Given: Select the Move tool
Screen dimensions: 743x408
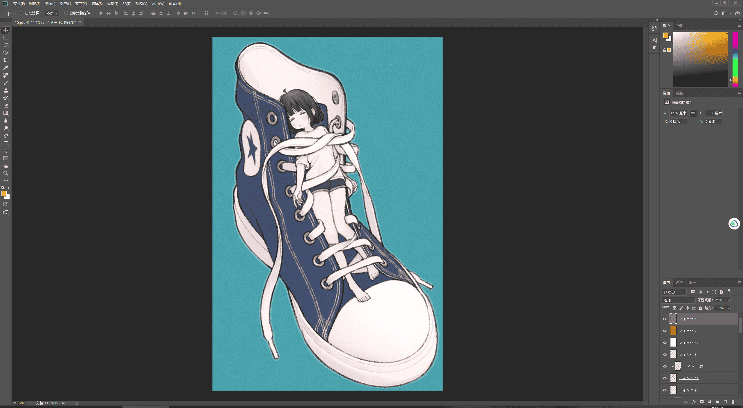Looking at the screenshot, I should point(6,30).
